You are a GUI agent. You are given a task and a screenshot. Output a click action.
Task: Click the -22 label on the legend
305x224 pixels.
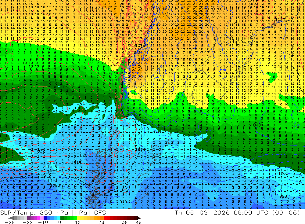tap(28, 222)
